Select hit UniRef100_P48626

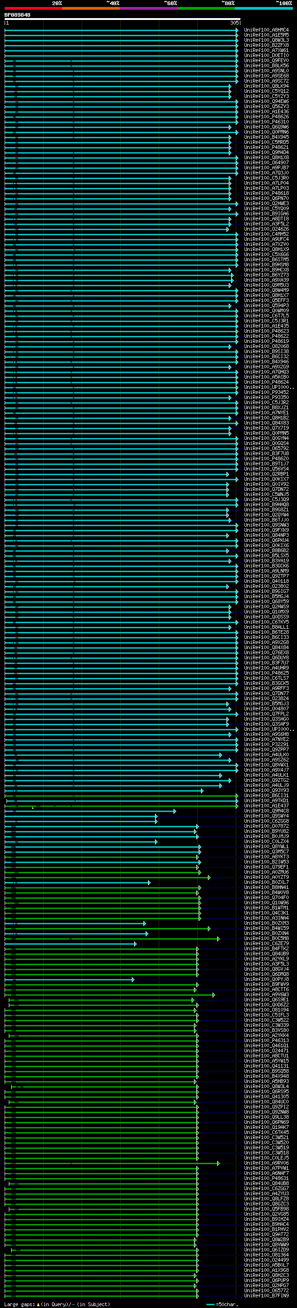click(x=266, y=117)
